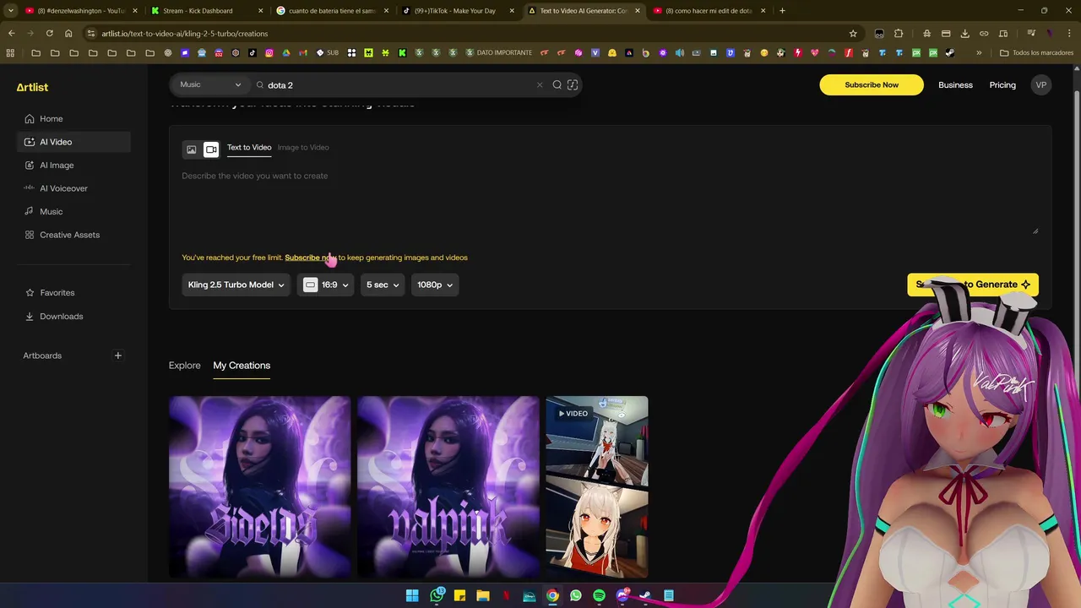Viewport: 1081px width, 608px height.
Task: Bookmark this page with the star icon
Action: tap(853, 34)
